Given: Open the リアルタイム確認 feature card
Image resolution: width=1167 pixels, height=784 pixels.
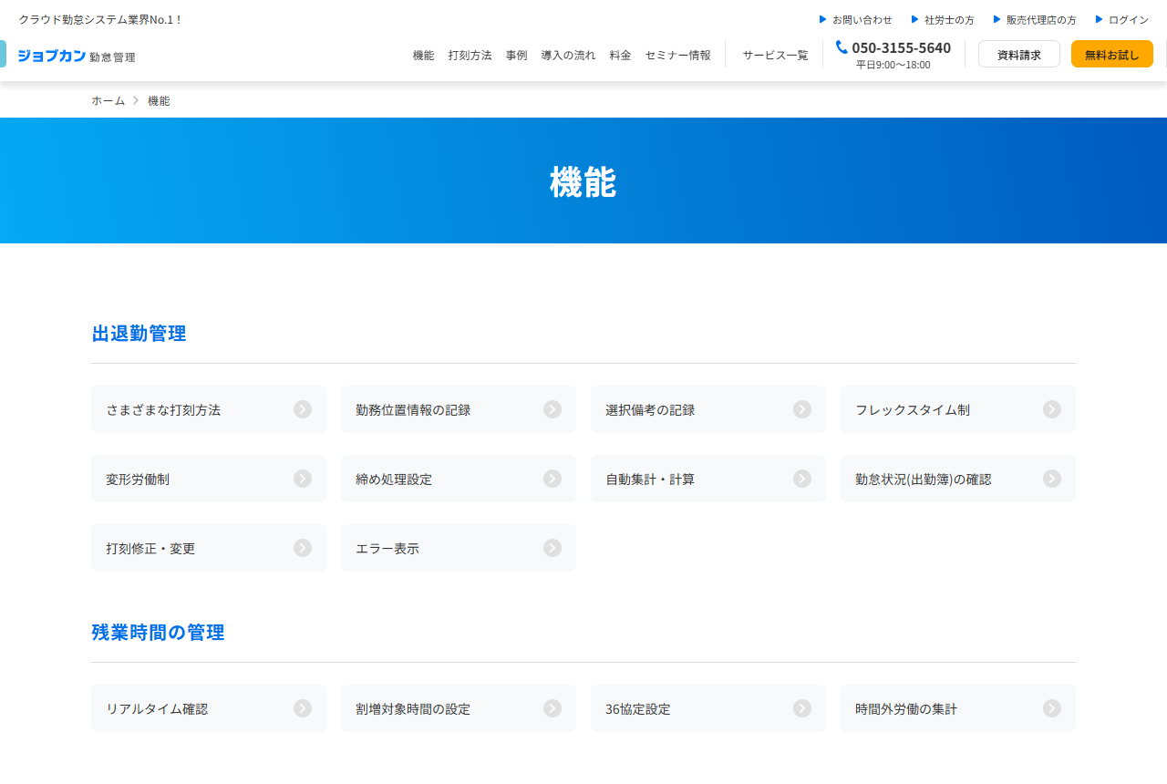Looking at the screenshot, I should (209, 708).
